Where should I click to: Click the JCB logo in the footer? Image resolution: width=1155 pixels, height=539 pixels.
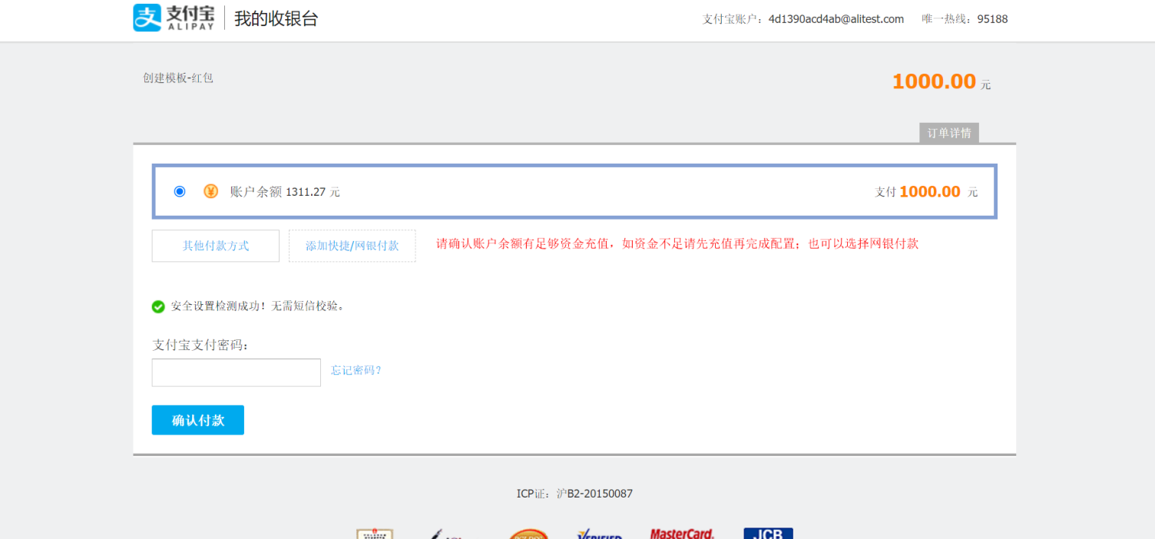tap(769, 533)
